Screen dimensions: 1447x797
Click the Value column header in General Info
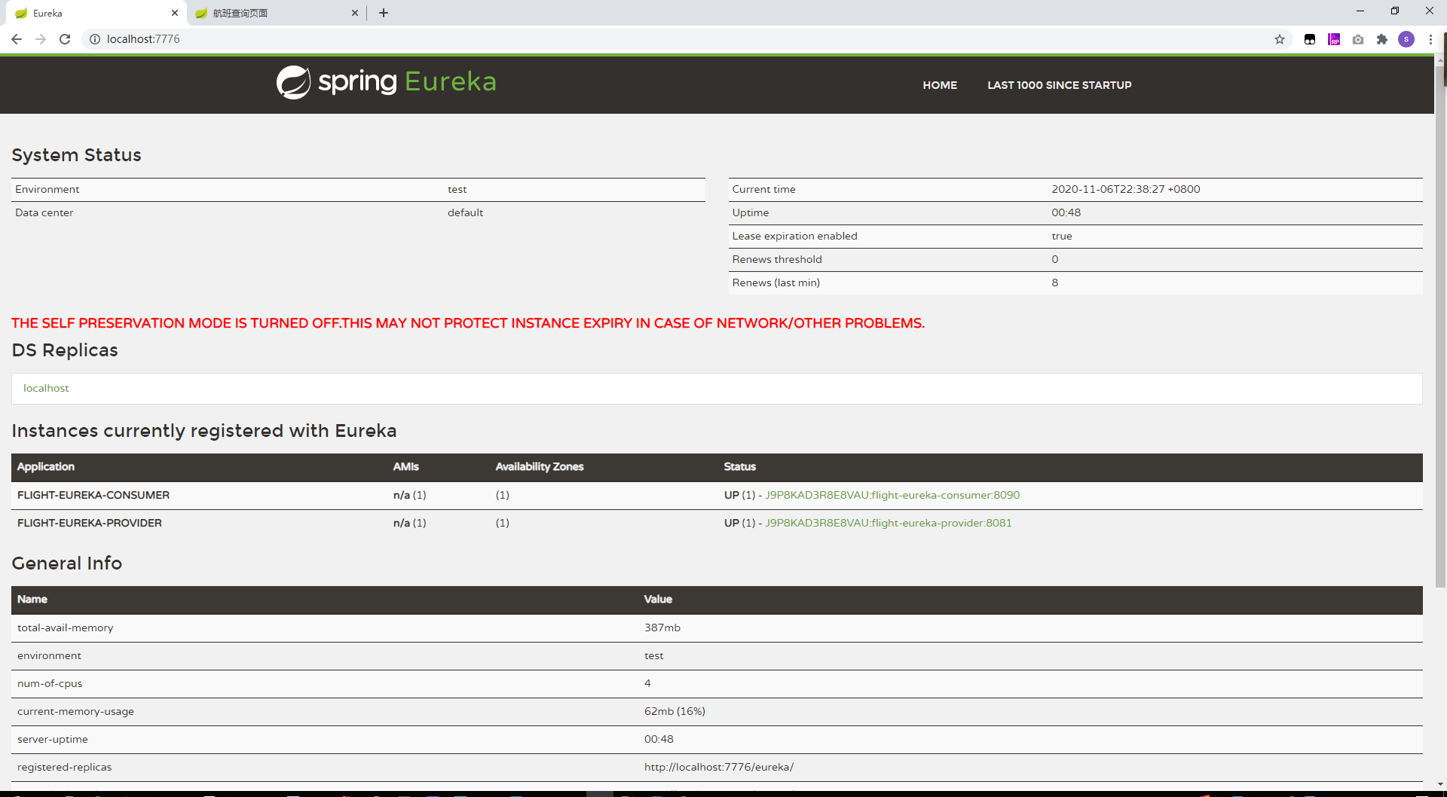[x=658, y=600]
